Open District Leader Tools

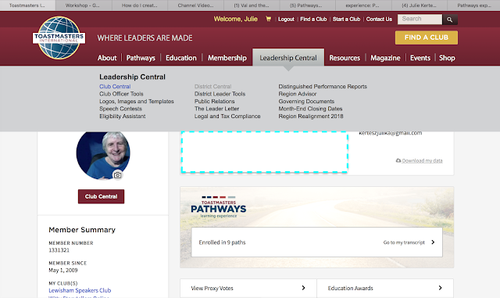coord(220,94)
